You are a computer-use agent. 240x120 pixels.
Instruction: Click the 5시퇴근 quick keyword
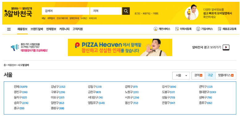[x=84, y=18]
